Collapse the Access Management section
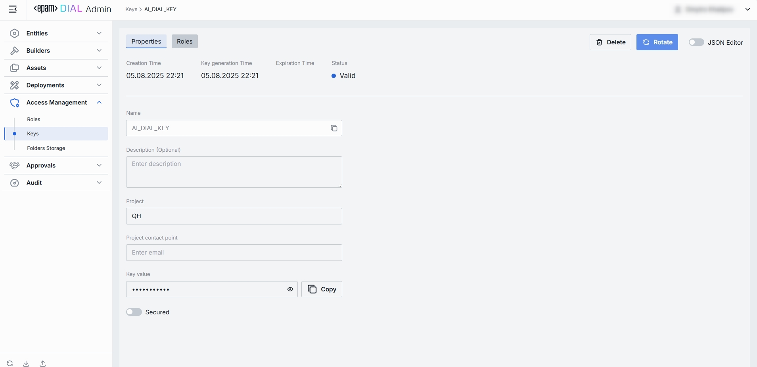 point(99,103)
